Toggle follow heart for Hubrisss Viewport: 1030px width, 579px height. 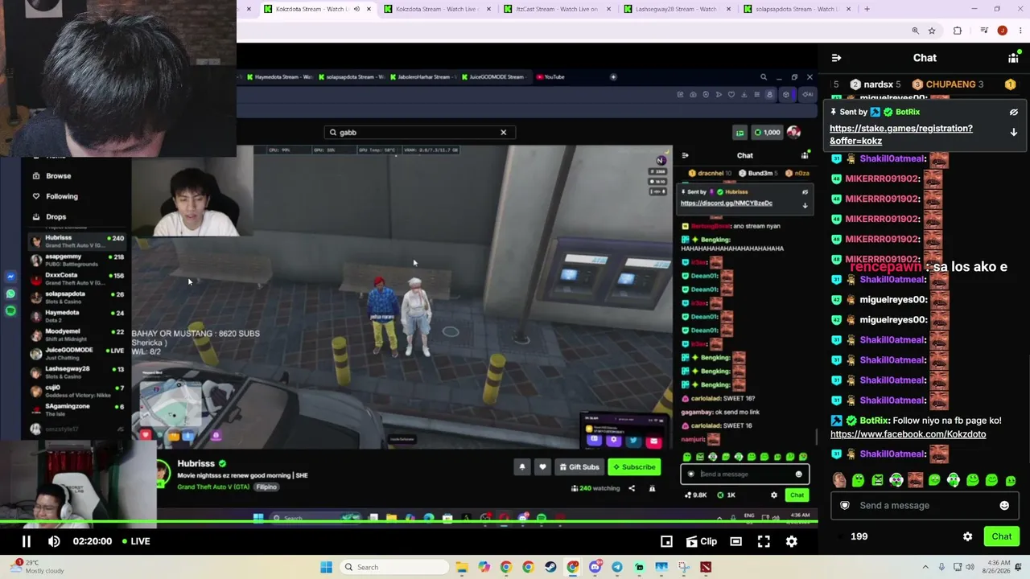(542, 466)
